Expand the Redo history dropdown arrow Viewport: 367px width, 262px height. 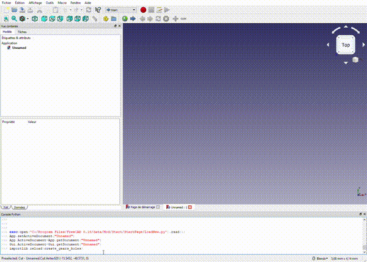pyautogui.click(x=81, y=10)
